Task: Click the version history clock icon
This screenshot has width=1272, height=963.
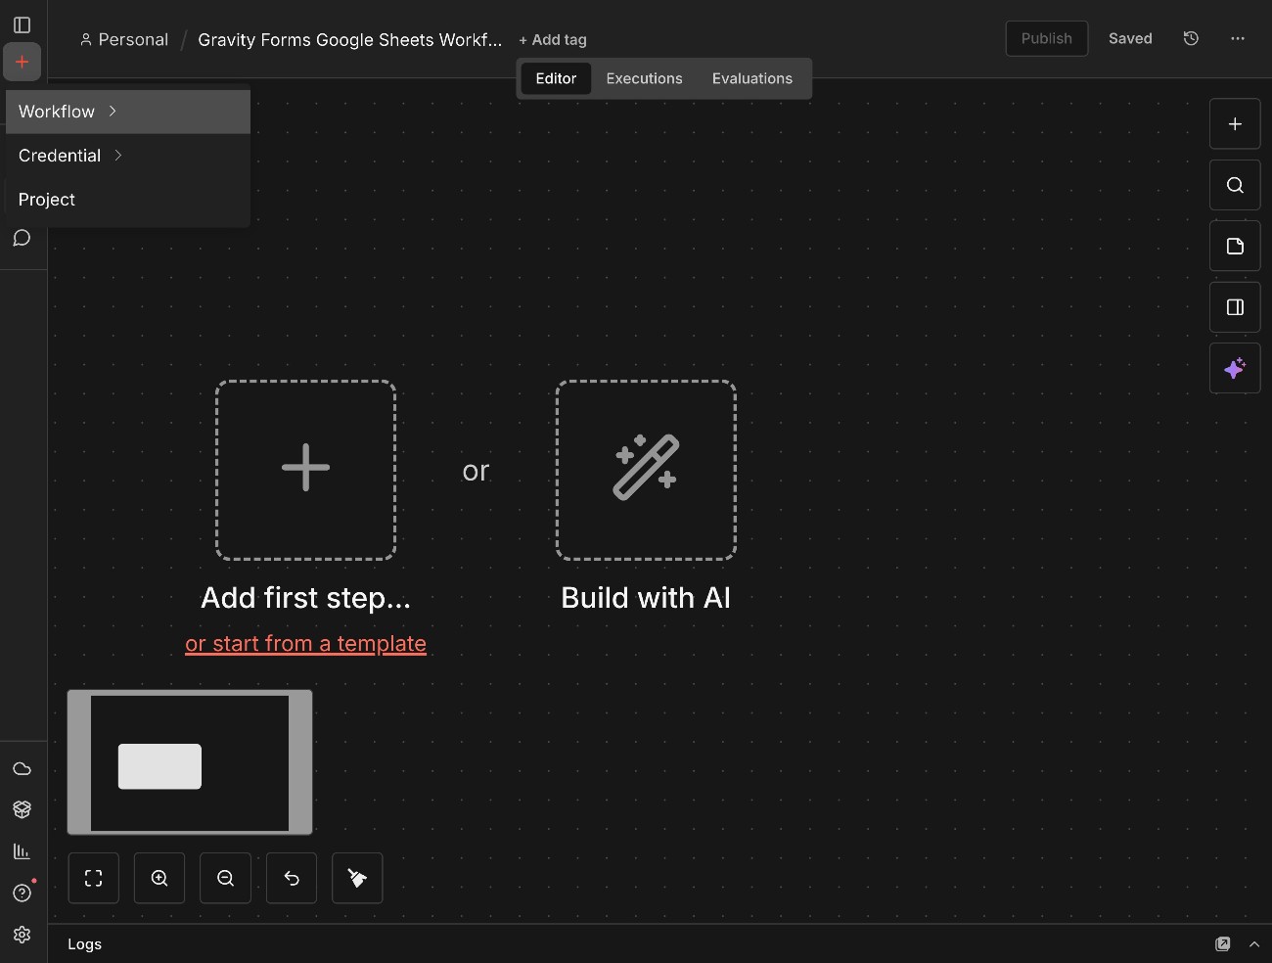Action: click(x=1190, y=38)
